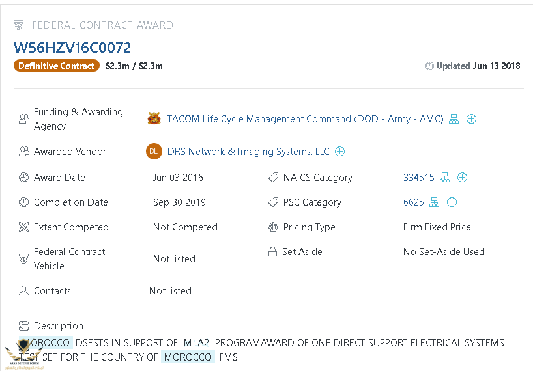Viewport: 533px width, 371px height.
Task: Click the plus circle icon next to TACOM agency
Action: click(471, 119)
